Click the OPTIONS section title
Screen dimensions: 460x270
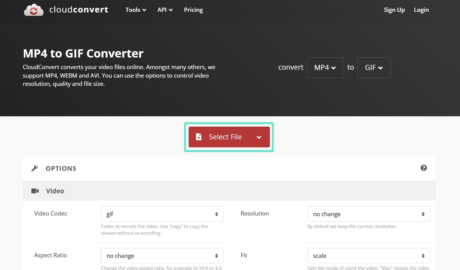pyautogui.click(x=61, y=168)
